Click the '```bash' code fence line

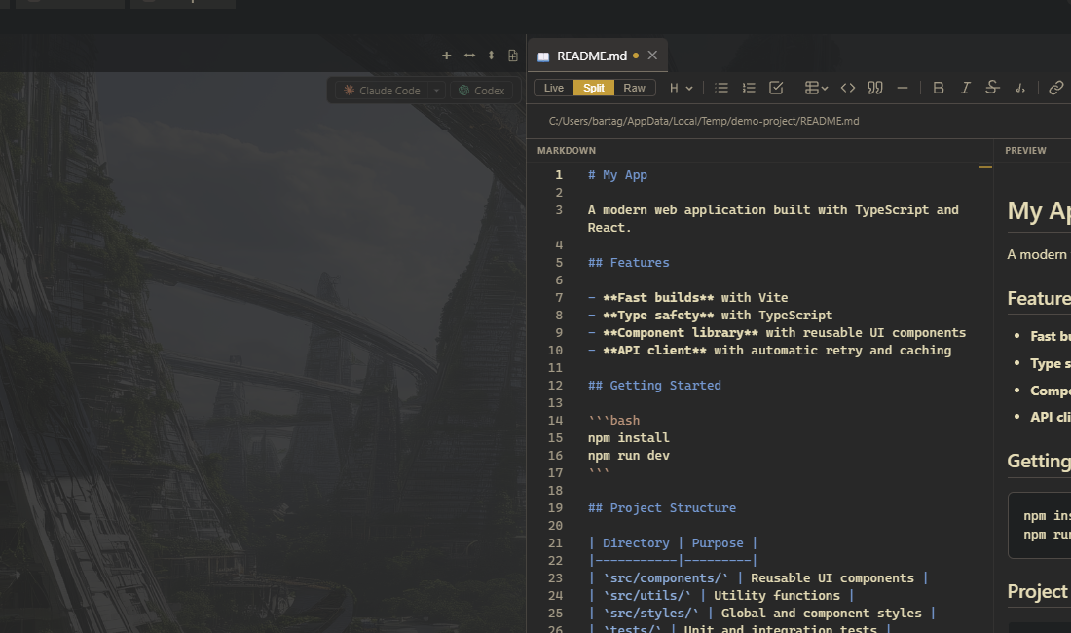[x=614, y=420]
